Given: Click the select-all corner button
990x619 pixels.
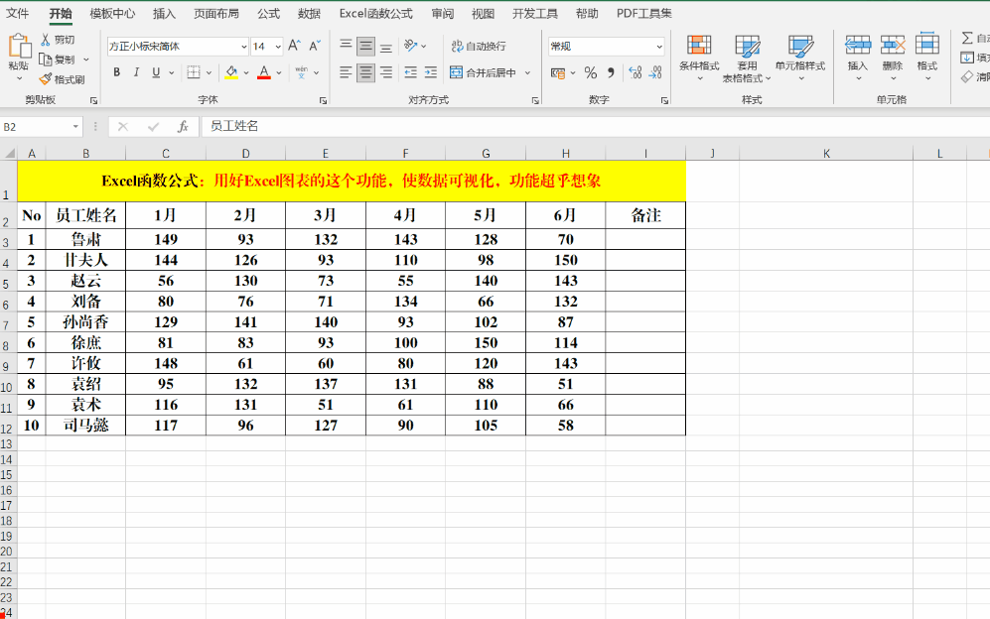Looking at the screenshot, I should pos(9,154).
